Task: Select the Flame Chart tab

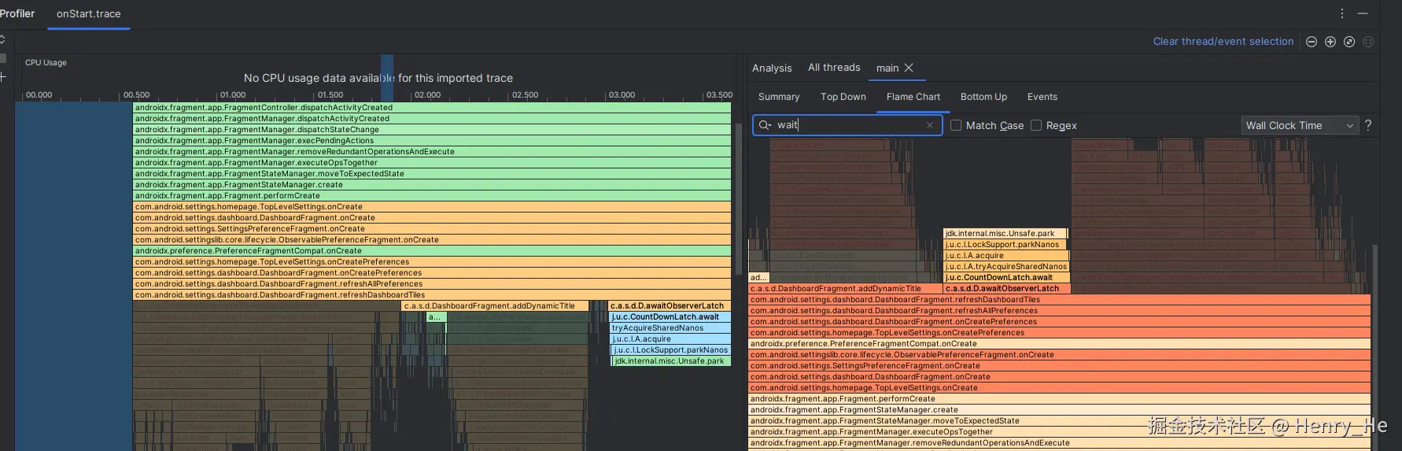Action: (x=913, y=97)
